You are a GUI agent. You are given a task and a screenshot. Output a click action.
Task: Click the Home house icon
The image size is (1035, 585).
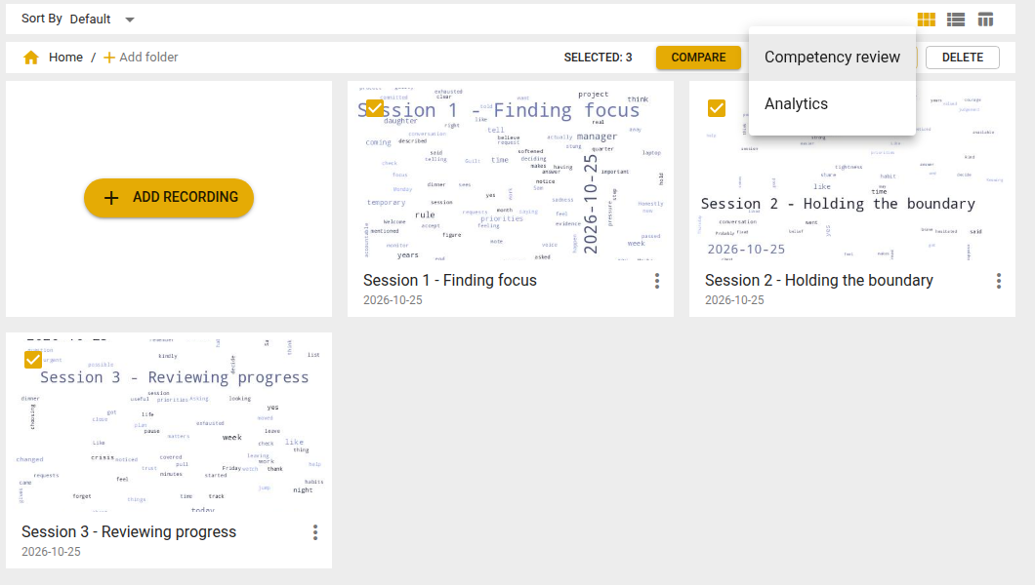click(31, 58)
